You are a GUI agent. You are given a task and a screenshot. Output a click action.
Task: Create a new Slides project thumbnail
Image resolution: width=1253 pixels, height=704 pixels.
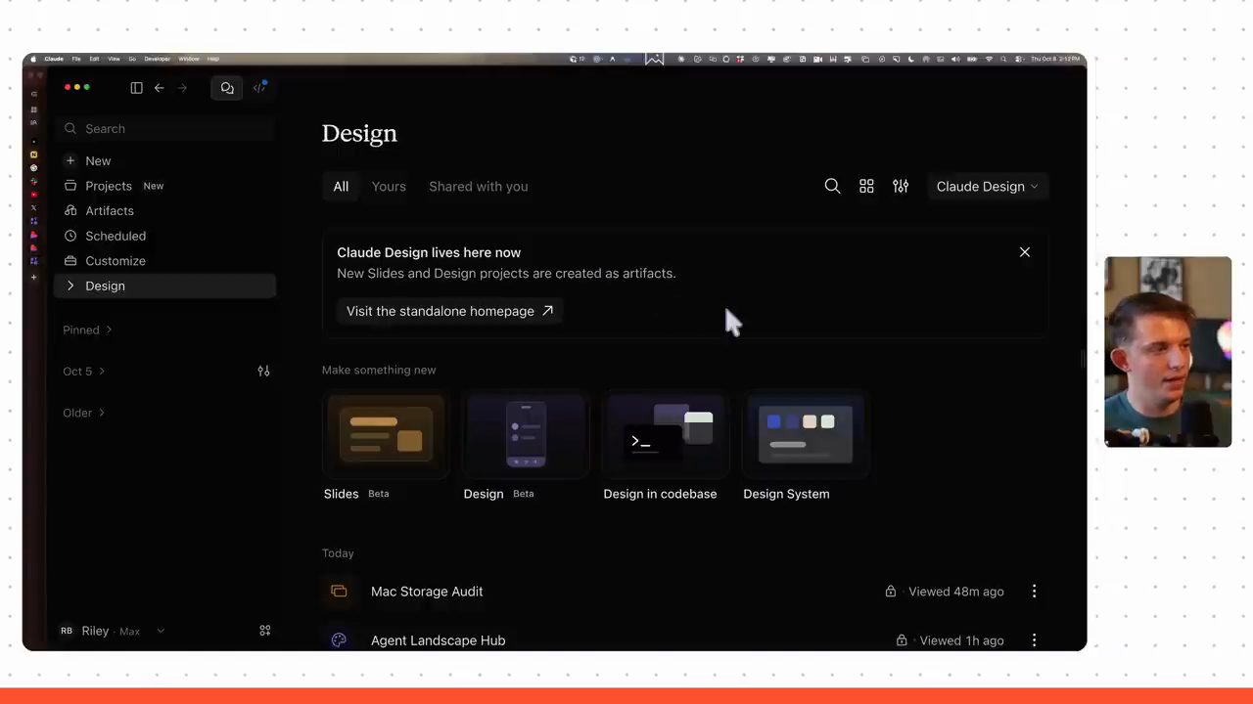[386, 435]
